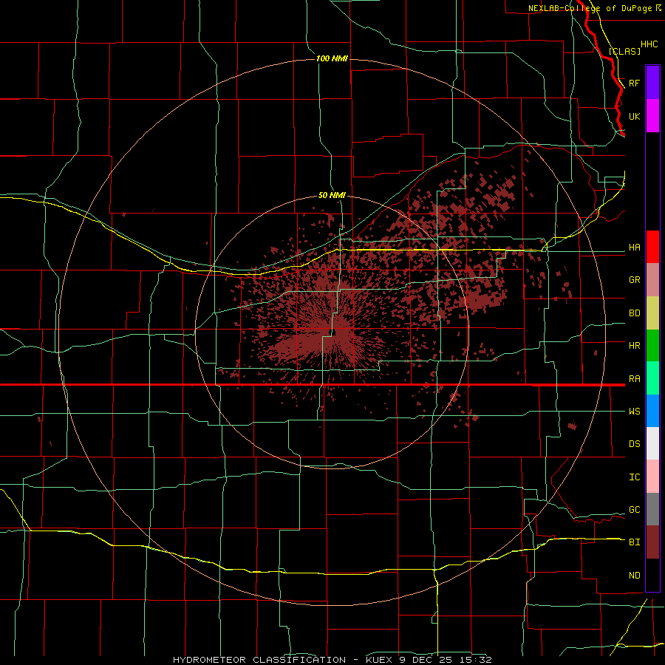Screen dimensions: 665x665
Task: Click the RA light-green legend swatch
Action: (x=652, y=378)
